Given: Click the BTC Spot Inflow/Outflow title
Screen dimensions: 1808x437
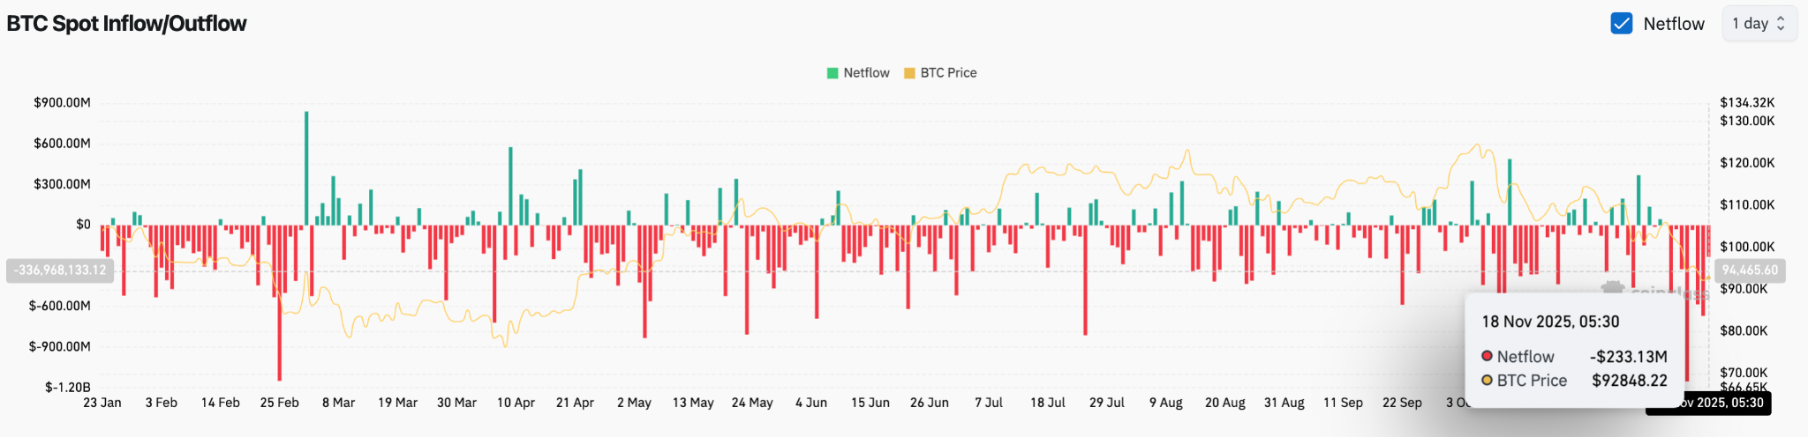Looking at the screenshot, I should 126,24.
